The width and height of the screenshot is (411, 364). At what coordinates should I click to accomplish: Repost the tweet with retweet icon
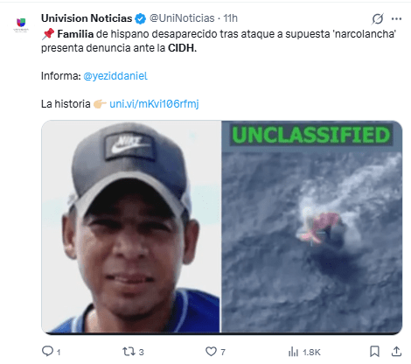coord(128,352)
